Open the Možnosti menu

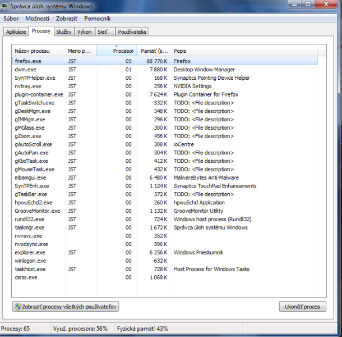coord(38,19)
